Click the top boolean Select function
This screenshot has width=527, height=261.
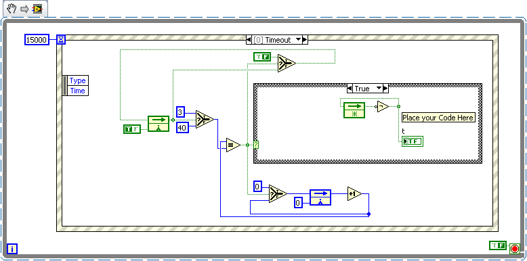click(287, 63)
